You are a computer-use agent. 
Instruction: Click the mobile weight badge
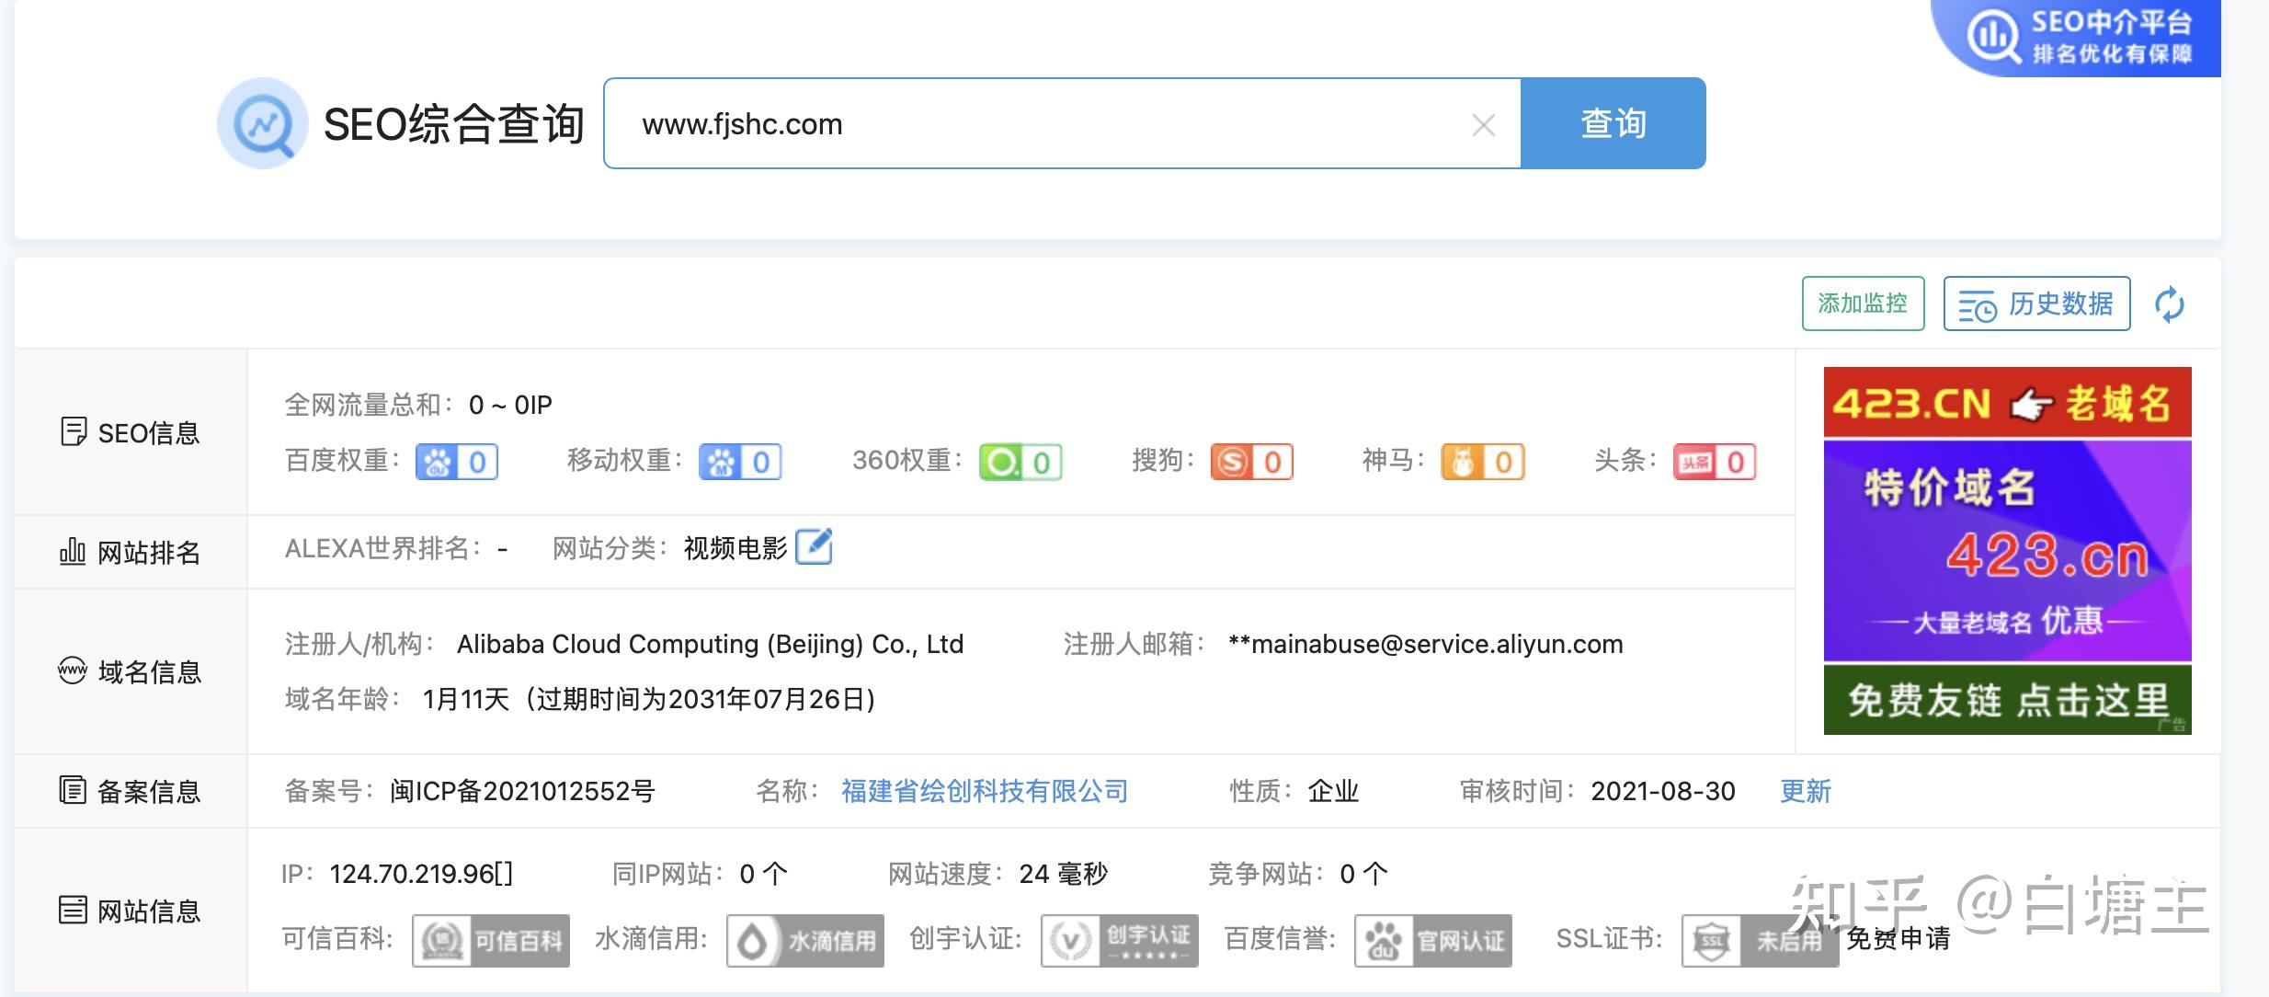click(740, 462)
